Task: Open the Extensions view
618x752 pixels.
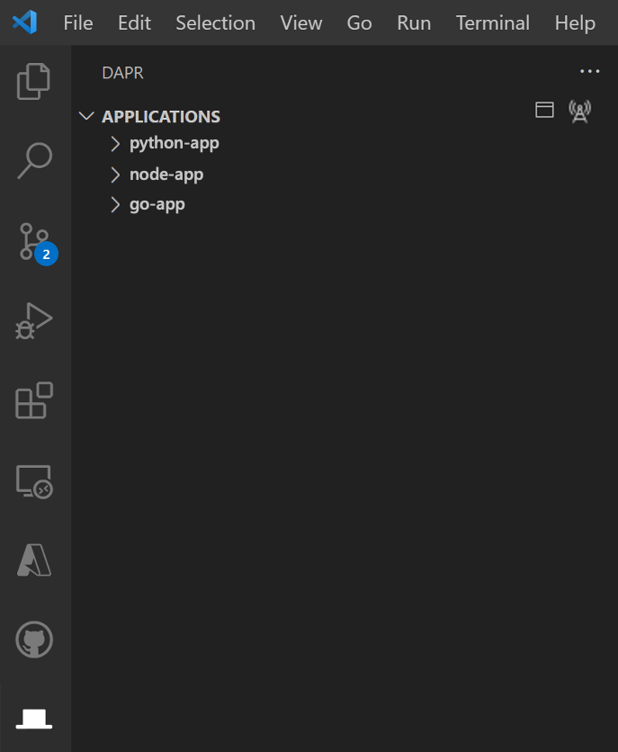Action: (33, 400)
